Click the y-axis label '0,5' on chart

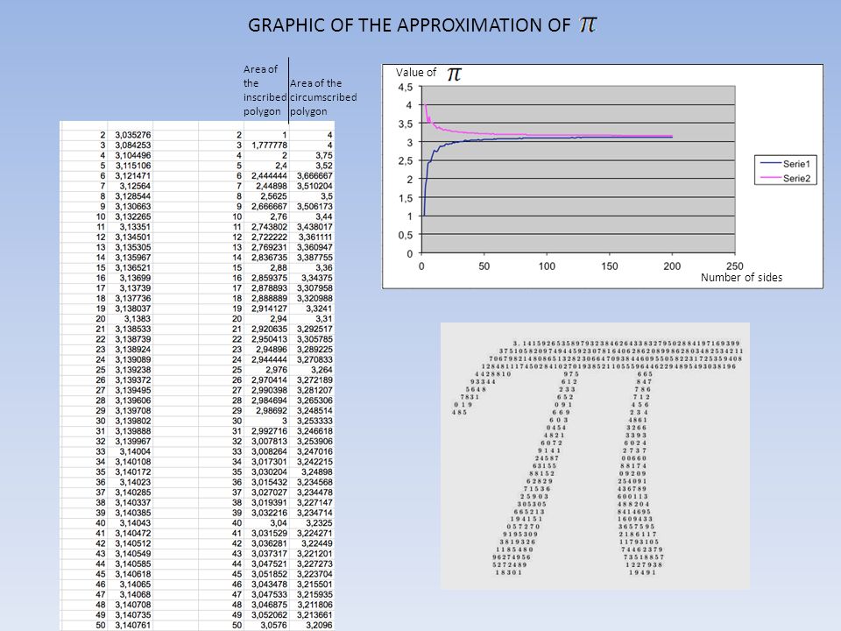tap(406, 235)
